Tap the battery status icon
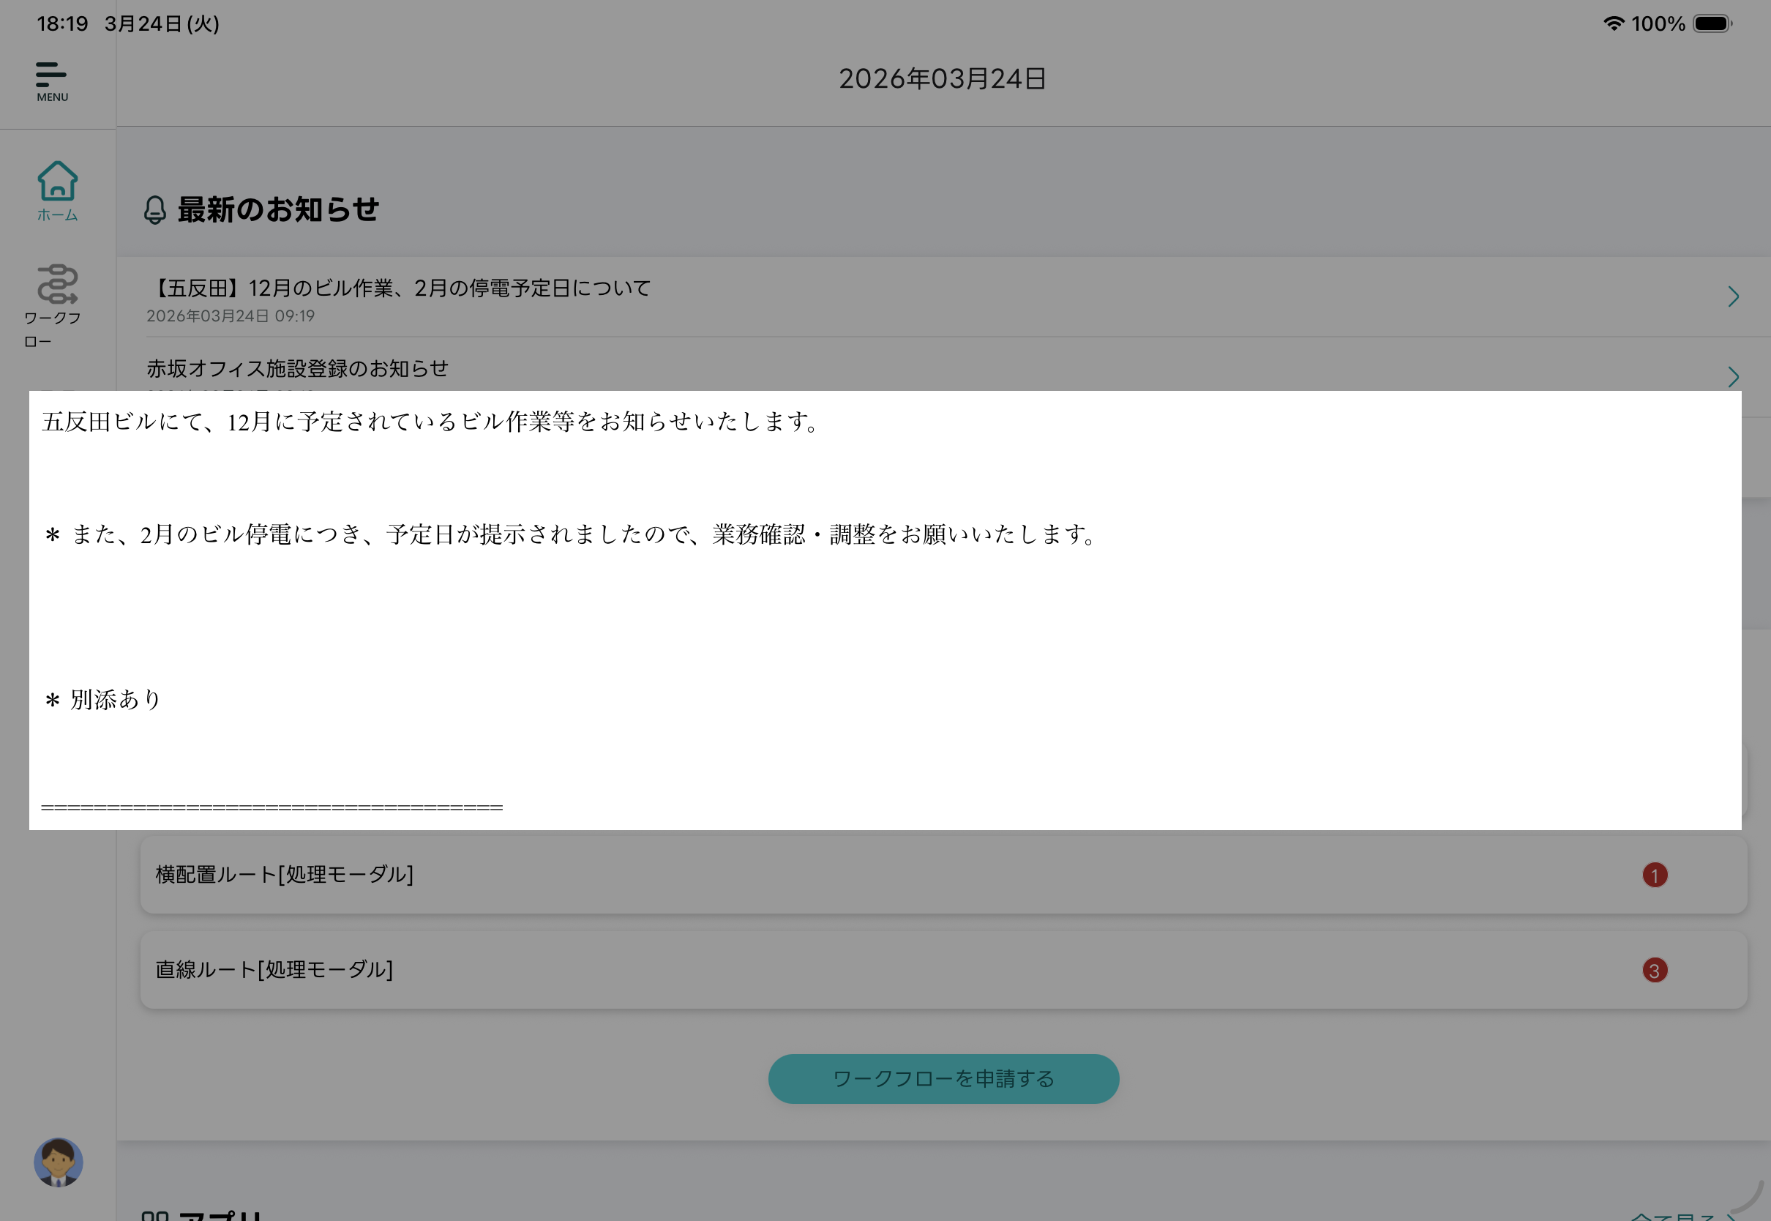1771x1221 pixels. tap(1712, 23)
